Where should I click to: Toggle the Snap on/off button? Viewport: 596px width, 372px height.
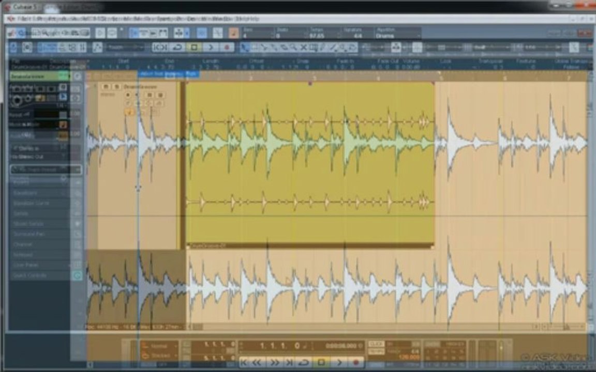[396, 48]
